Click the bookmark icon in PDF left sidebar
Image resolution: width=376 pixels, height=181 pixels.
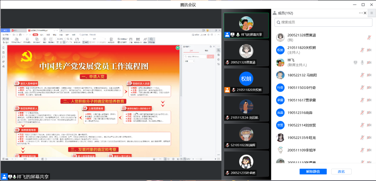(x=3, y=48)
